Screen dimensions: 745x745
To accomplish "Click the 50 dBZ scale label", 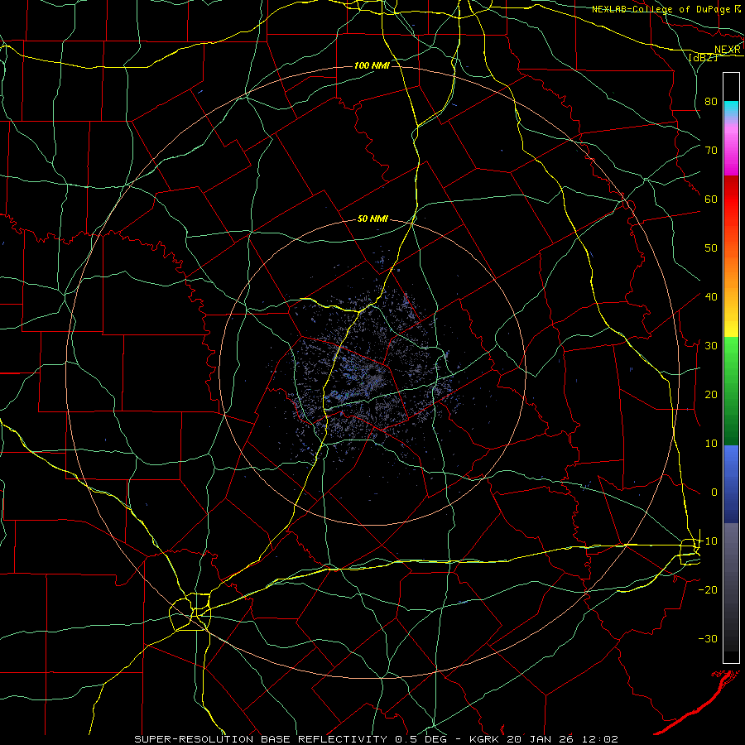I will click(x=711, y=248).
